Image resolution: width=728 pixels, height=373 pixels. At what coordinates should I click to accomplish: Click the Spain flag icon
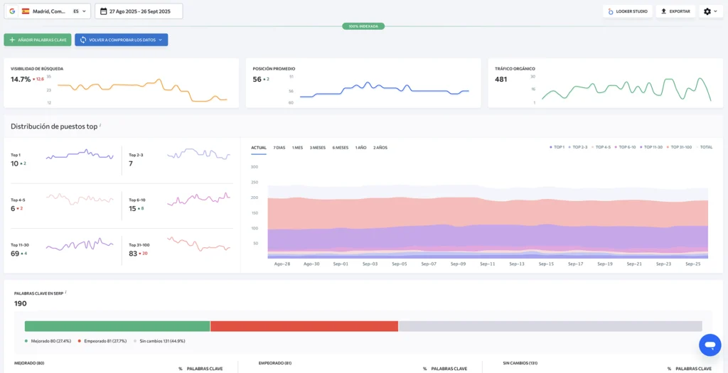[26, 11]
